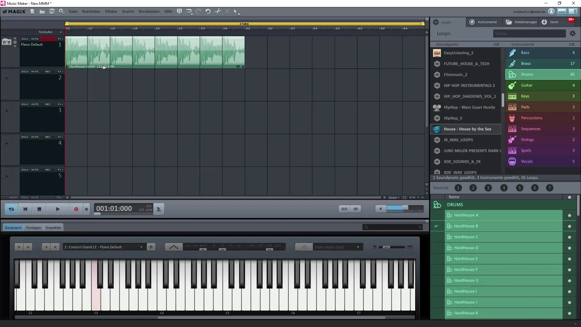Start playback with the play button
The height and width of the screenshot is (327, 581).
click(58, 209)
